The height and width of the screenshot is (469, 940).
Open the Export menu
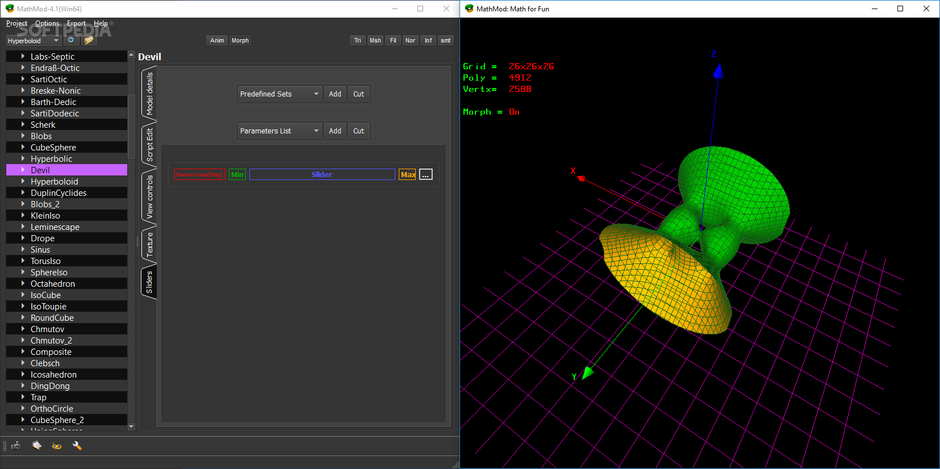pyautogui.click(x=76, y=23)
